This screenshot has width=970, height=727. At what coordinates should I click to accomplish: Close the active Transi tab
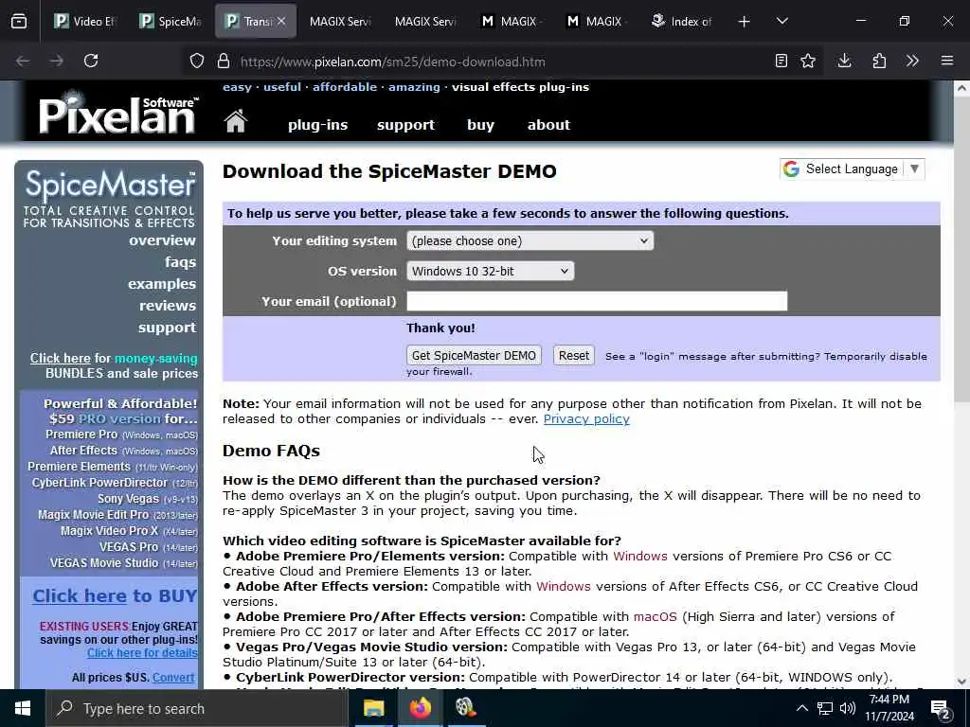281,21
